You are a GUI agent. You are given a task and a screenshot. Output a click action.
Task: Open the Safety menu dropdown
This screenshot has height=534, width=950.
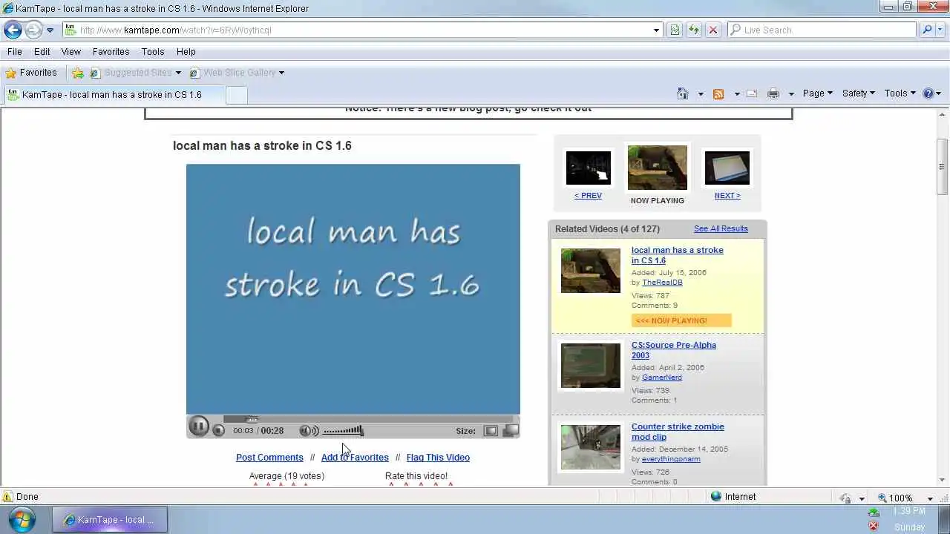(858, 93)
